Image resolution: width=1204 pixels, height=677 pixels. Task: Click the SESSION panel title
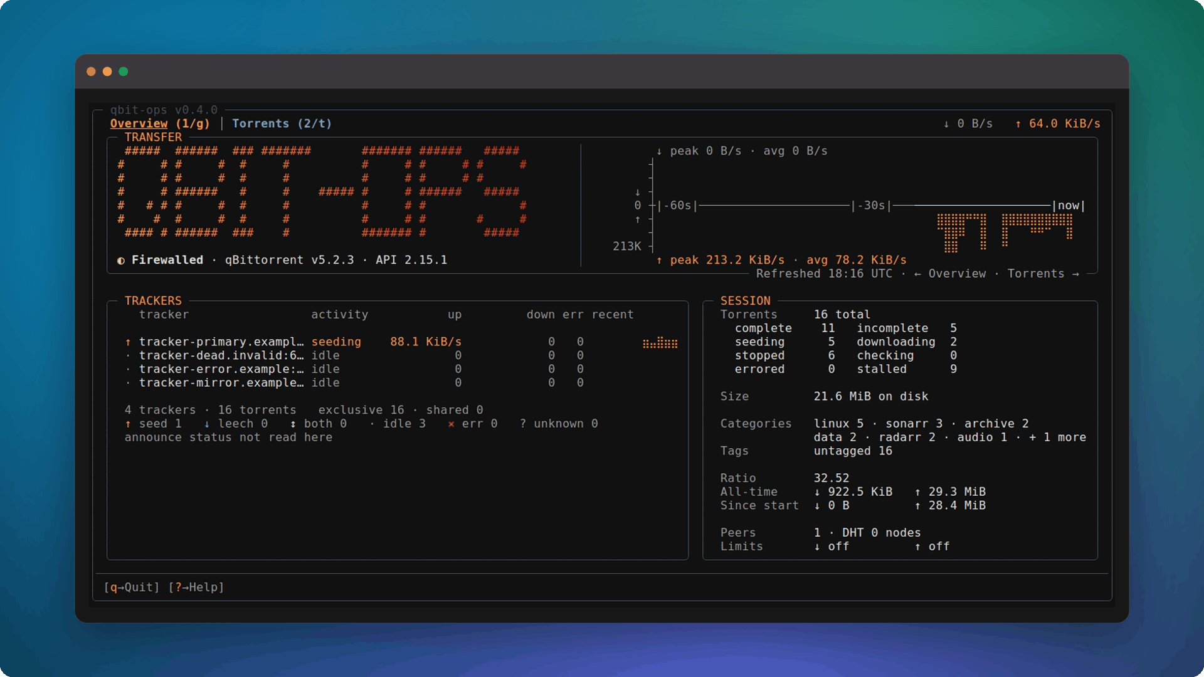(745, 301)
